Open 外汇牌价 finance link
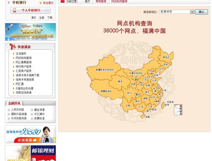Image resolution: width=212 pixels, height=161 pixels. click(x=39, y=114)
